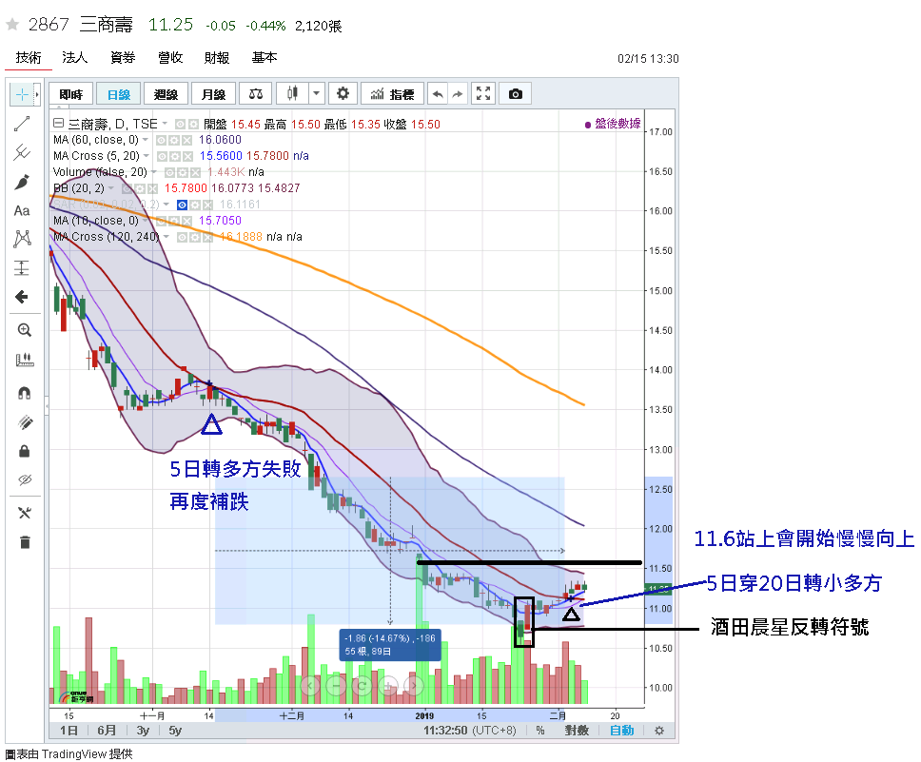Select the pitchfork drawing tool
The width and height of the screenshot is (921, 762).
coord(22,153)
